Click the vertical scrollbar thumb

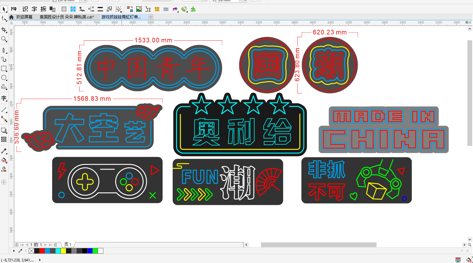(470, 93)
